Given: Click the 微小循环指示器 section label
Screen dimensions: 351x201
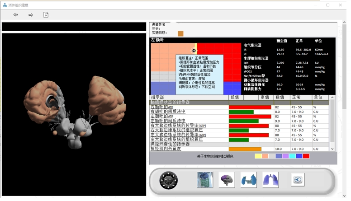Looking at the screenshot, I should click(256, 80).
